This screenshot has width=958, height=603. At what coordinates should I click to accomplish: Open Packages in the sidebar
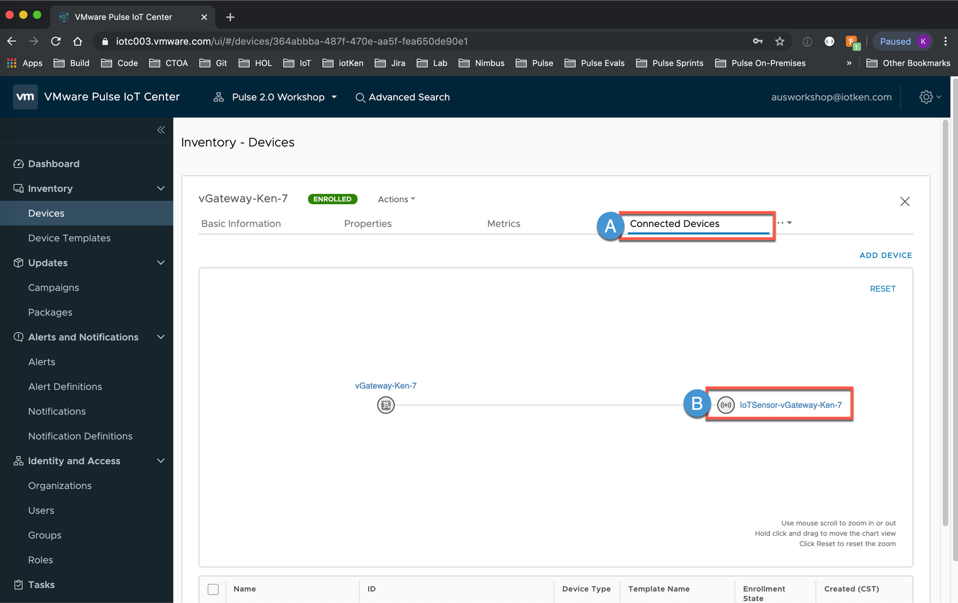click(x=50, y=313)
